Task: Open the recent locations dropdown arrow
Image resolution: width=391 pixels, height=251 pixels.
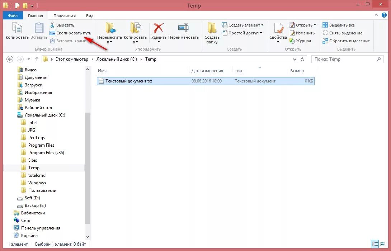Action: [x=29, y=59]
